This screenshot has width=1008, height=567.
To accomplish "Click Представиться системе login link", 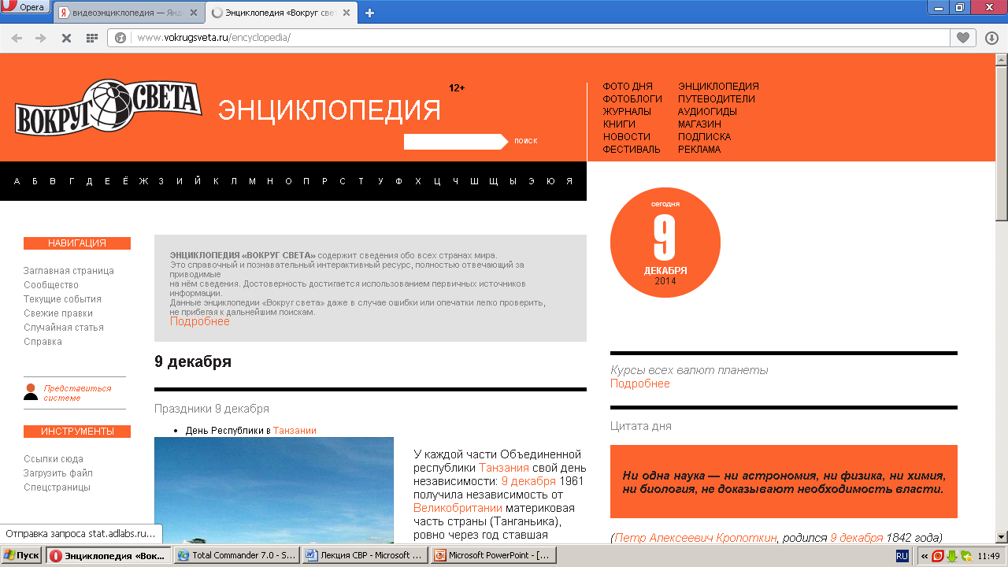I will [77, 393].
